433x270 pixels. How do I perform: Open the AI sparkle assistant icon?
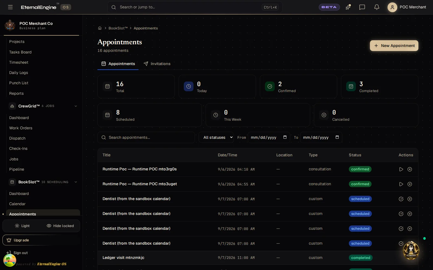[348, 7]
